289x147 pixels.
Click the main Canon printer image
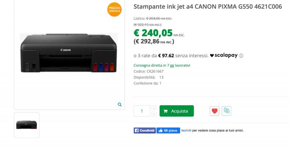click(69, 53)
